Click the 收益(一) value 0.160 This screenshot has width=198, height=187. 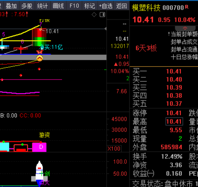point(174,174)
